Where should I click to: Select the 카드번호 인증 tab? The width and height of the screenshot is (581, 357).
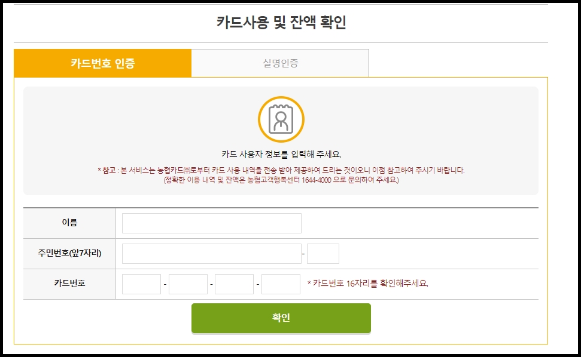102,62
